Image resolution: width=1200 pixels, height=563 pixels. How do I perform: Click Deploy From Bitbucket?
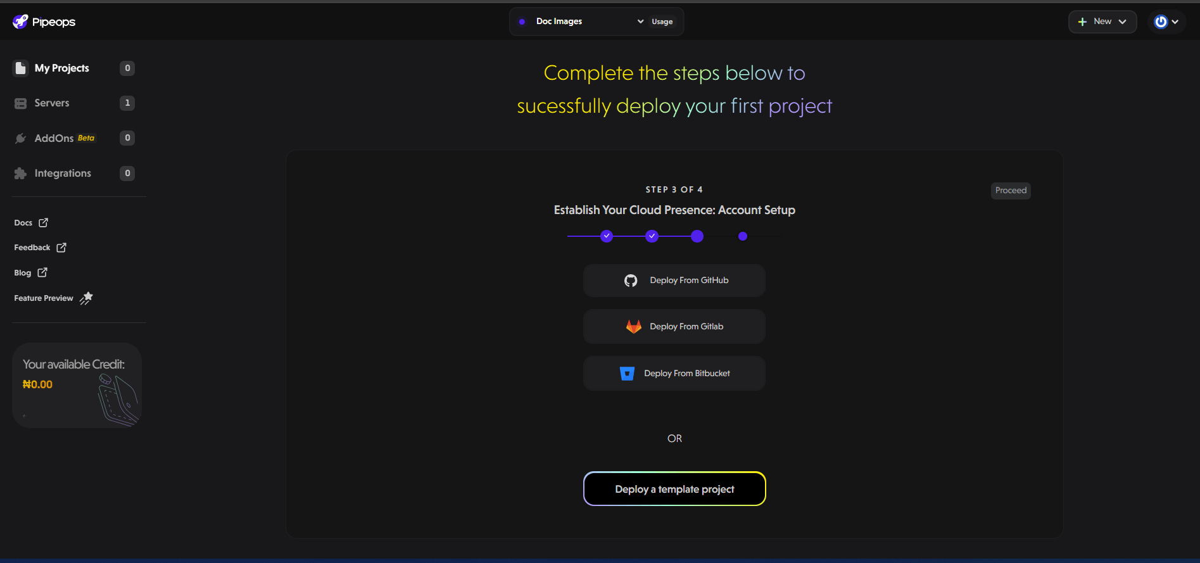pos(674,374)
